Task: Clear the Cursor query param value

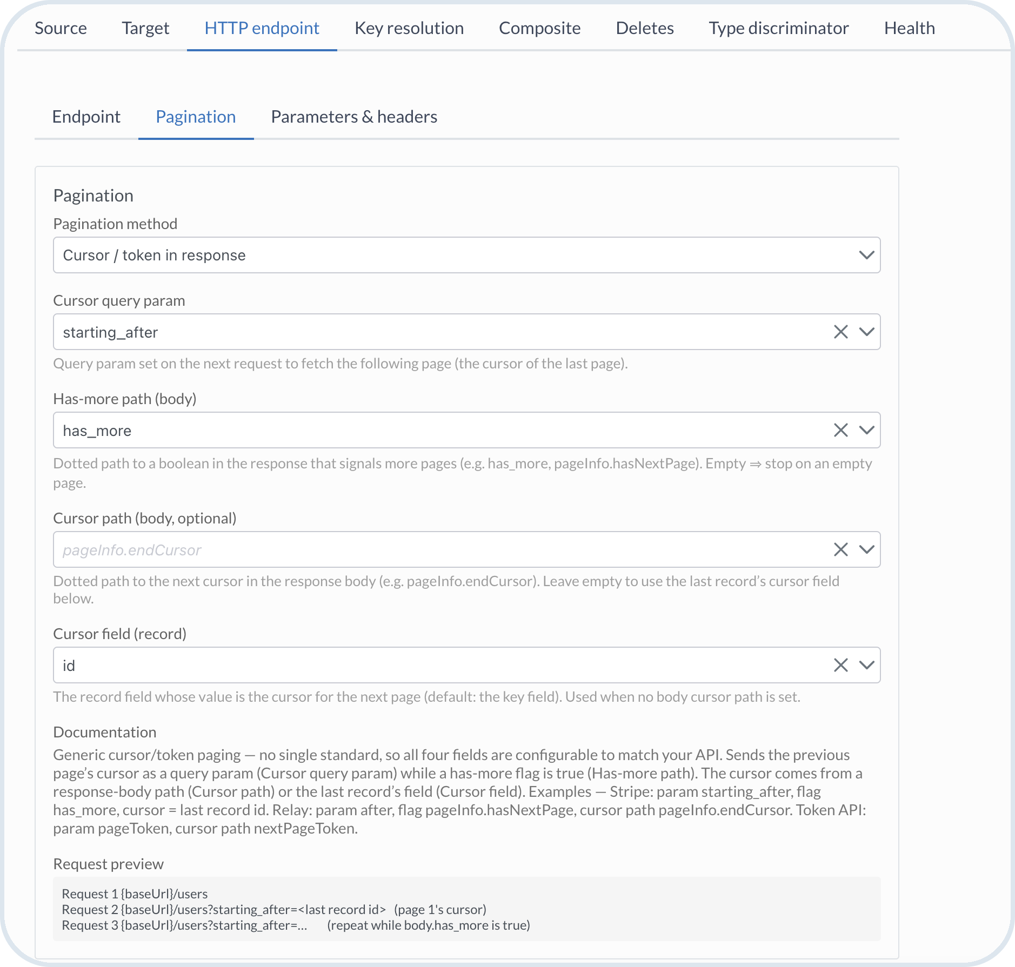Action: tap(840, 332)
